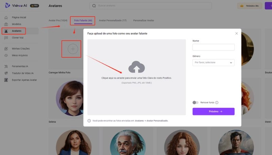Click the Ferramentas IA icon

tap(6, 66)
